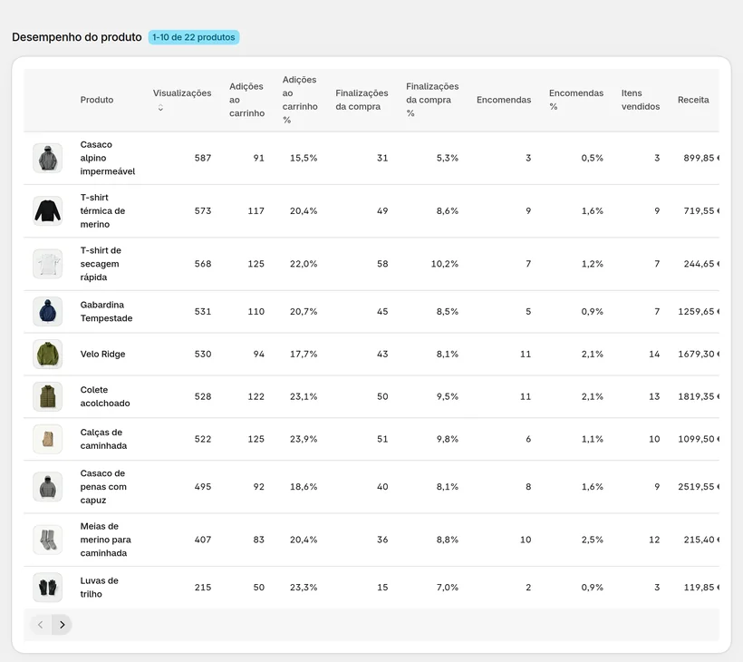Open Gabardina Tempestade jacket thumbnail
This screenshot has height=662, width=743.
point(47,312)
